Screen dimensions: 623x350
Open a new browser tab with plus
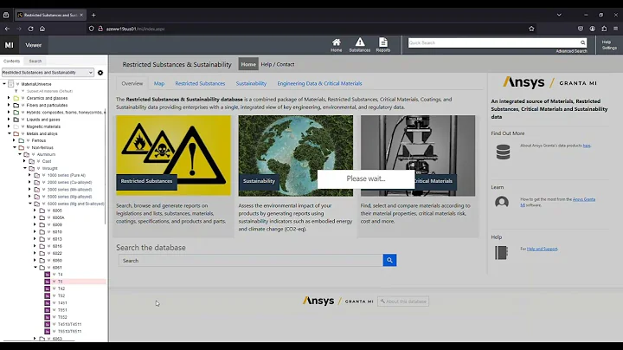pos(93,15)
